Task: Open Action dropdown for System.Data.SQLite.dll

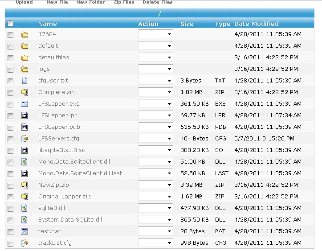Action: (x=155, y=219)
